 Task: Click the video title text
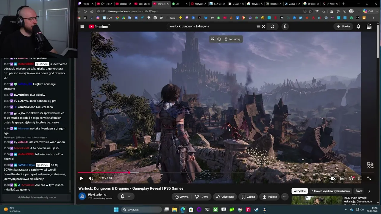131,188
